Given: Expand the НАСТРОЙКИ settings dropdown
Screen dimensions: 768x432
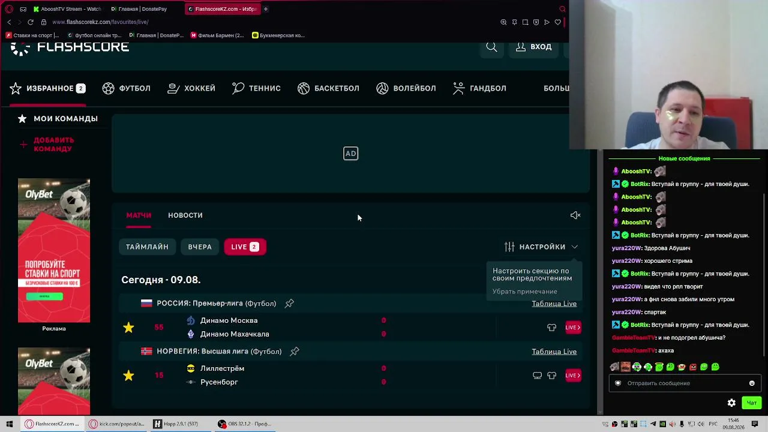Looking at the screenshot, I should [x=541, y=247].
